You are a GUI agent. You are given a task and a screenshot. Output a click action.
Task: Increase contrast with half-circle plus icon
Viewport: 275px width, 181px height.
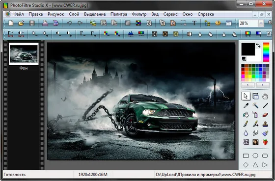click(69, 34)
